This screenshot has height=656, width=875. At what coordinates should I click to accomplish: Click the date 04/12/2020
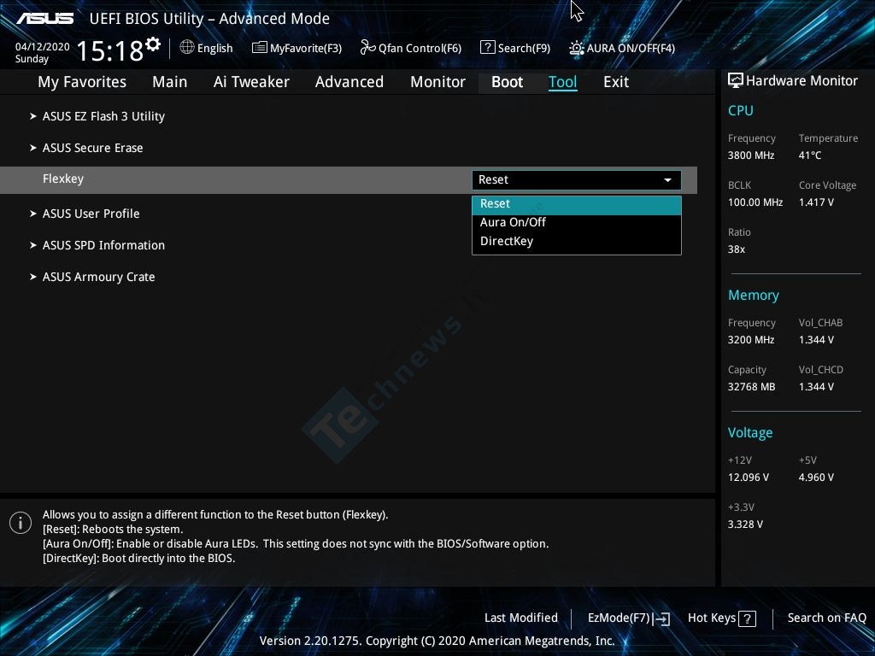43,47
